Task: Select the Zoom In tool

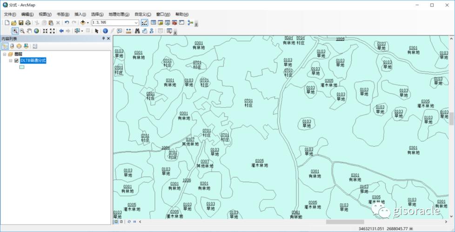Action: tap(15, 31)
